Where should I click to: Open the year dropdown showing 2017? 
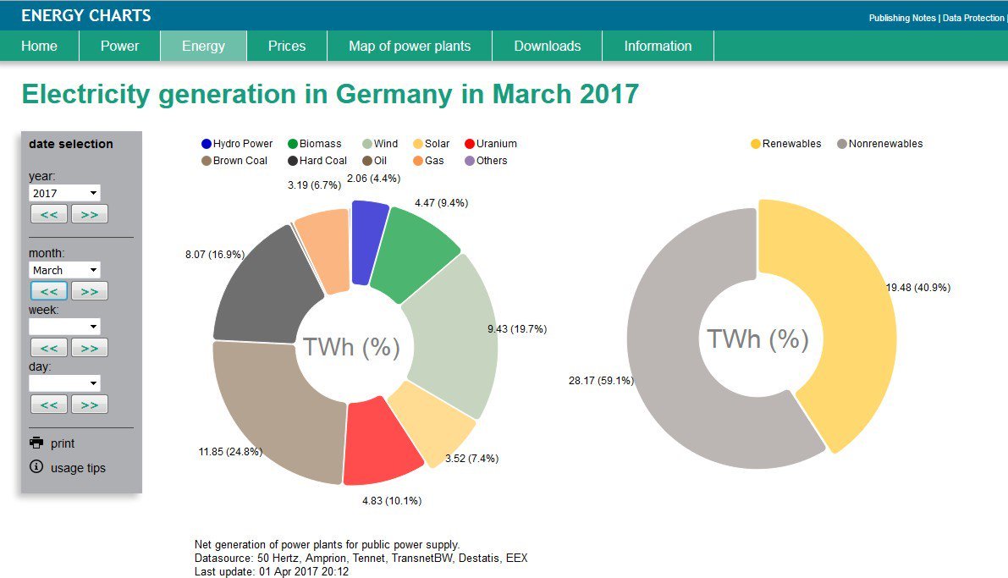coord(64,193)
